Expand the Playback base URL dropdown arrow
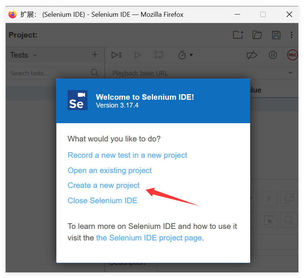 pos(290,73)
